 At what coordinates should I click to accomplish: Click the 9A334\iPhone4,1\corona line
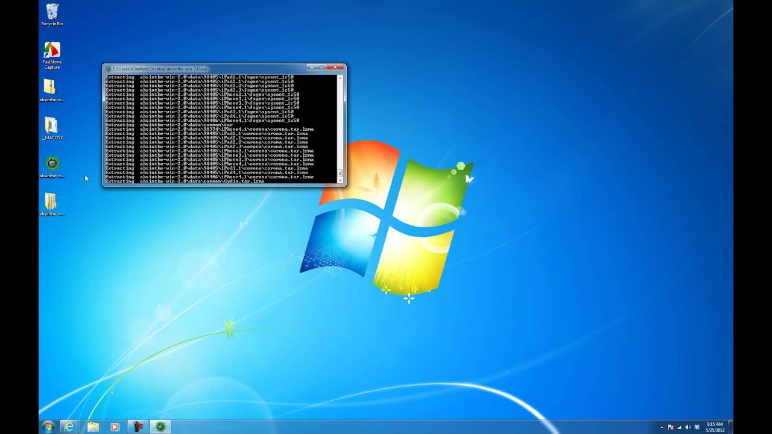(209, 129)
